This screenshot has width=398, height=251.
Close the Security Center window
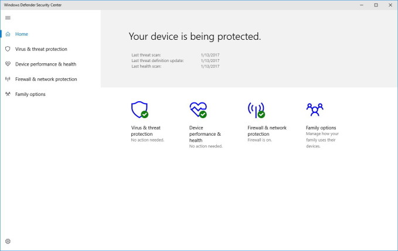390,5
